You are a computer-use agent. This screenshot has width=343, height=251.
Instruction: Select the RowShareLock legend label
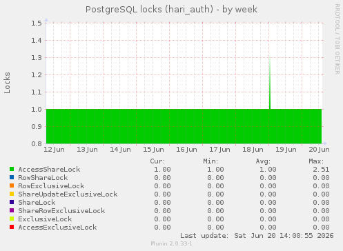click(43, 178)
